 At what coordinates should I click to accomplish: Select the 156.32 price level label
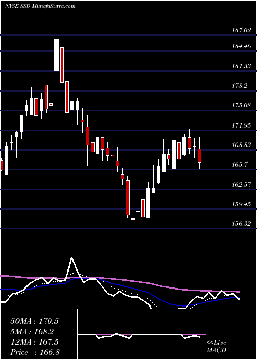241,223
